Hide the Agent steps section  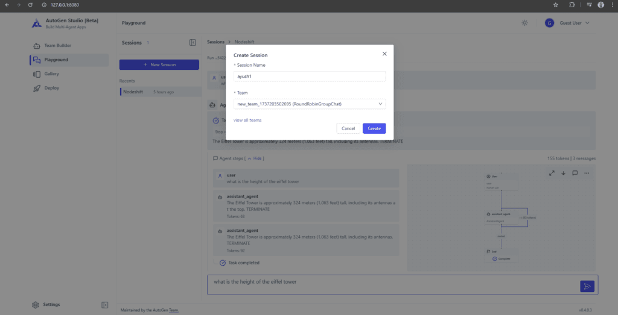point(255,158)
